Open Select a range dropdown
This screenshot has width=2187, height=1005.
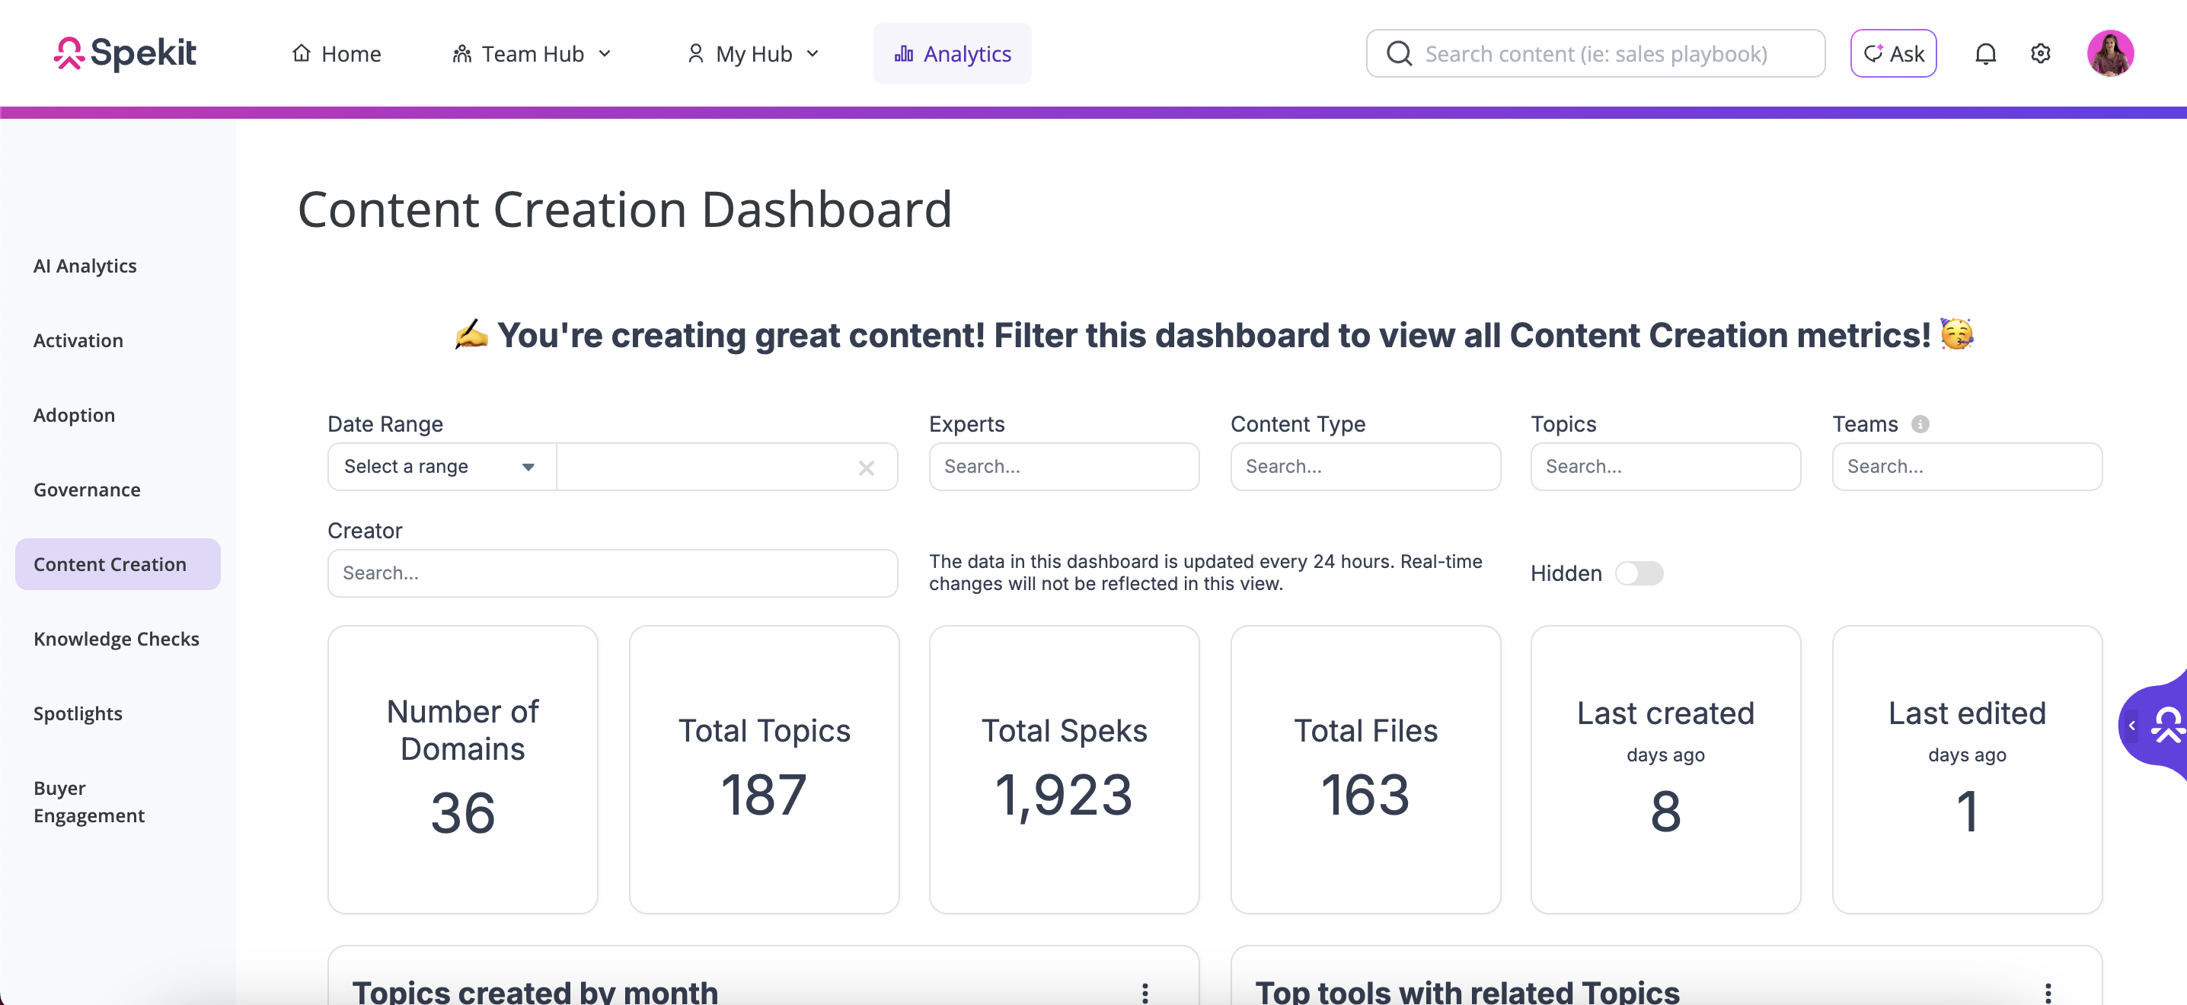click(x=442, y=467)
